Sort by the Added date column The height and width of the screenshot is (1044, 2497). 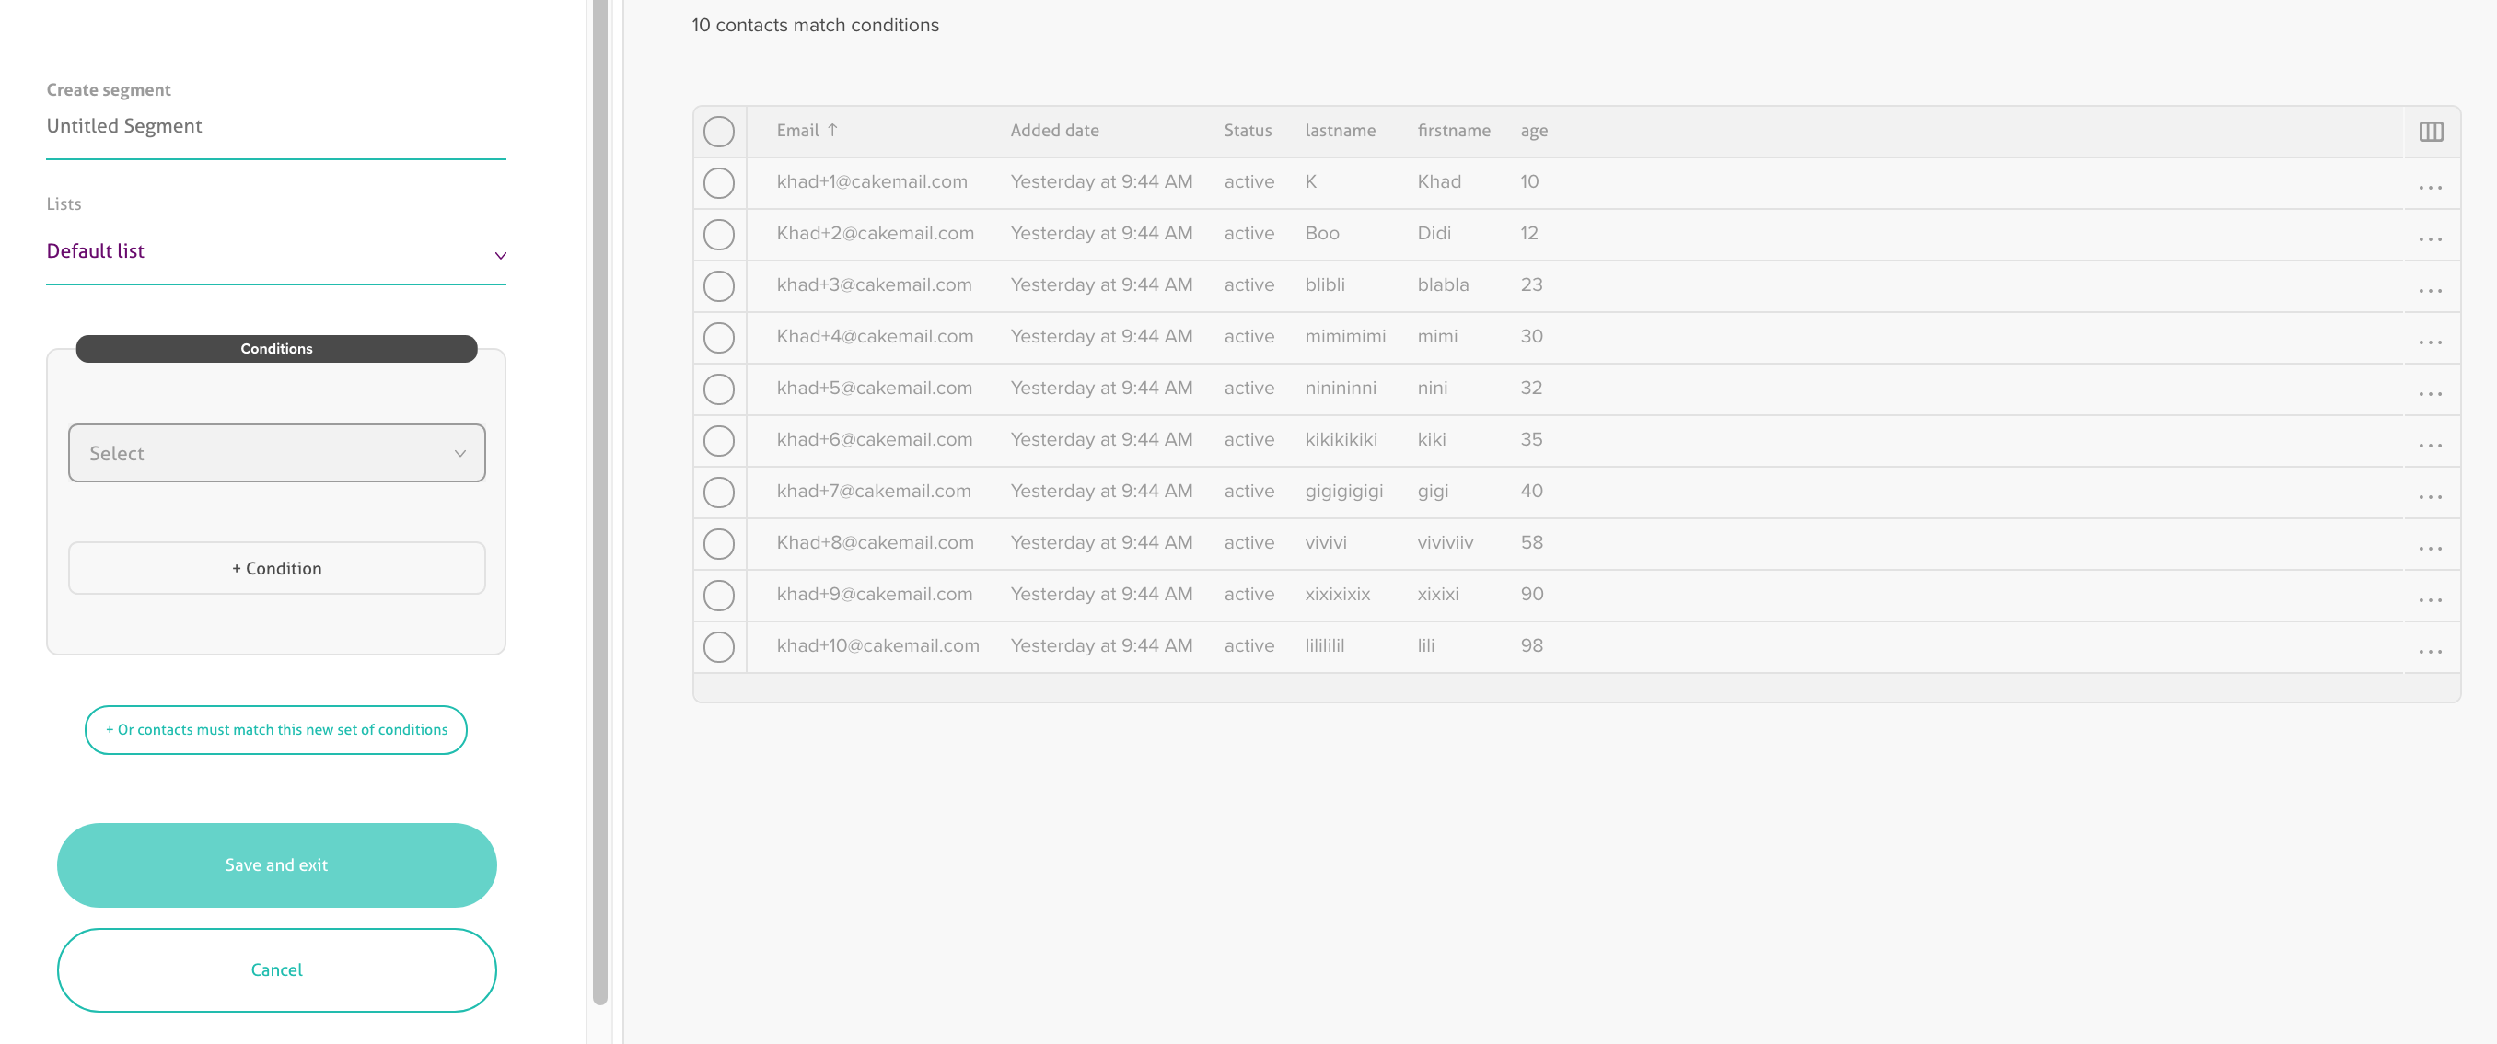[x=1053, y=130]
